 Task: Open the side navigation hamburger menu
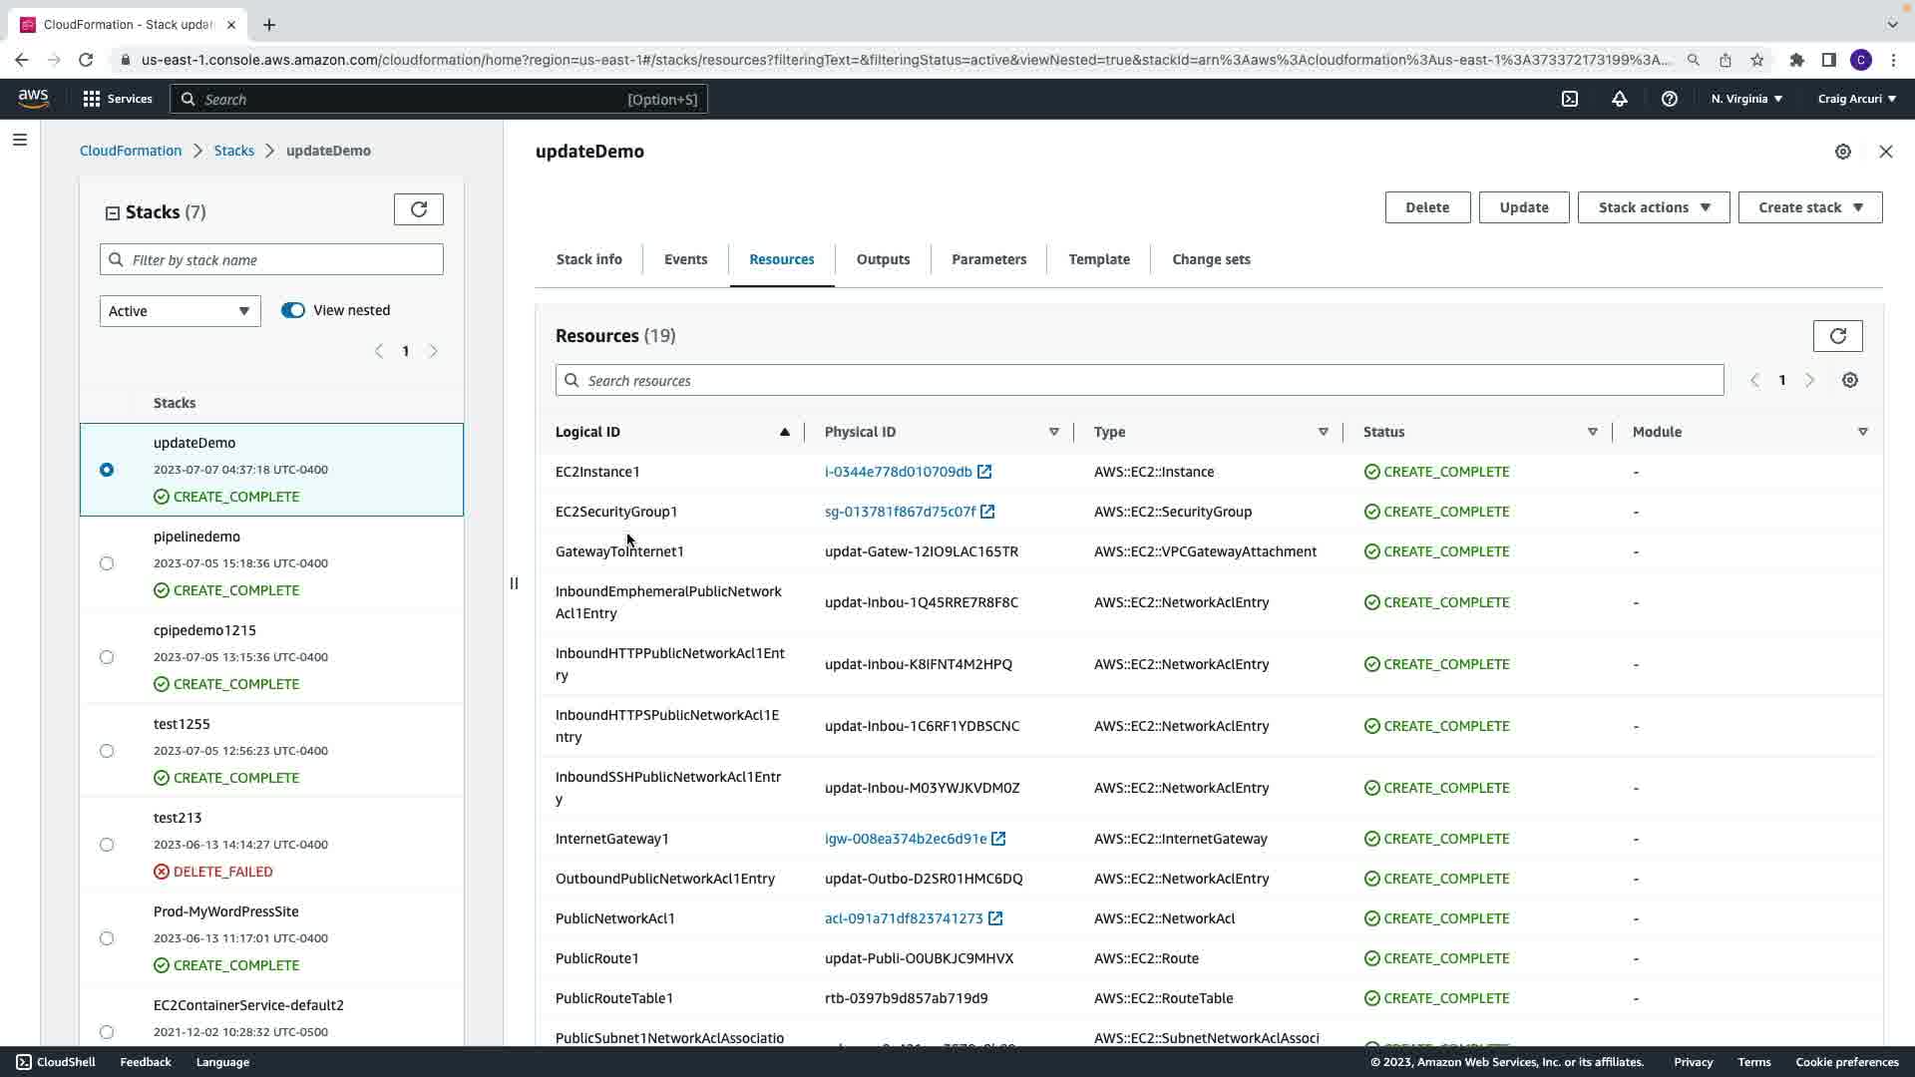click(x=19, y=140)
